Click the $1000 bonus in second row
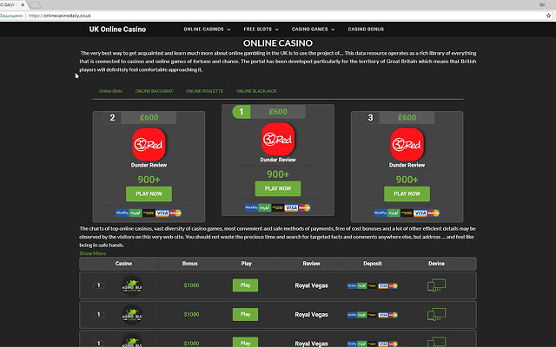The image size is (556, 347). (191, 314)
